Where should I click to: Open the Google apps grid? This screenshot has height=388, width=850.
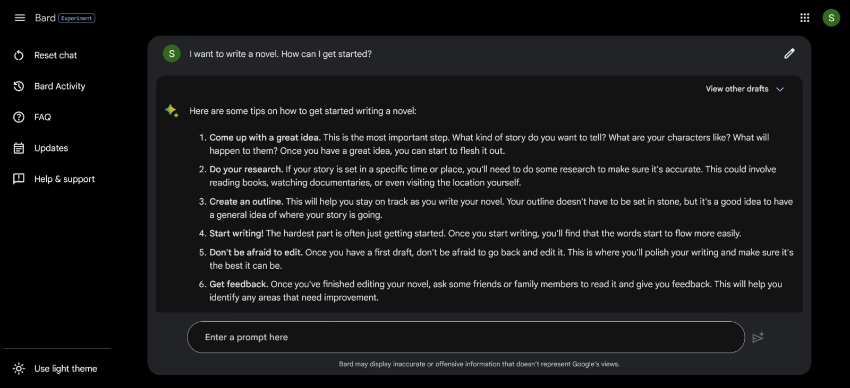click(805, 18)
